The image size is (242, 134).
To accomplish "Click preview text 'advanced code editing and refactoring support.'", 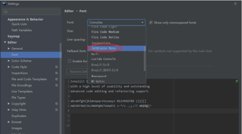I will point(110,91).
